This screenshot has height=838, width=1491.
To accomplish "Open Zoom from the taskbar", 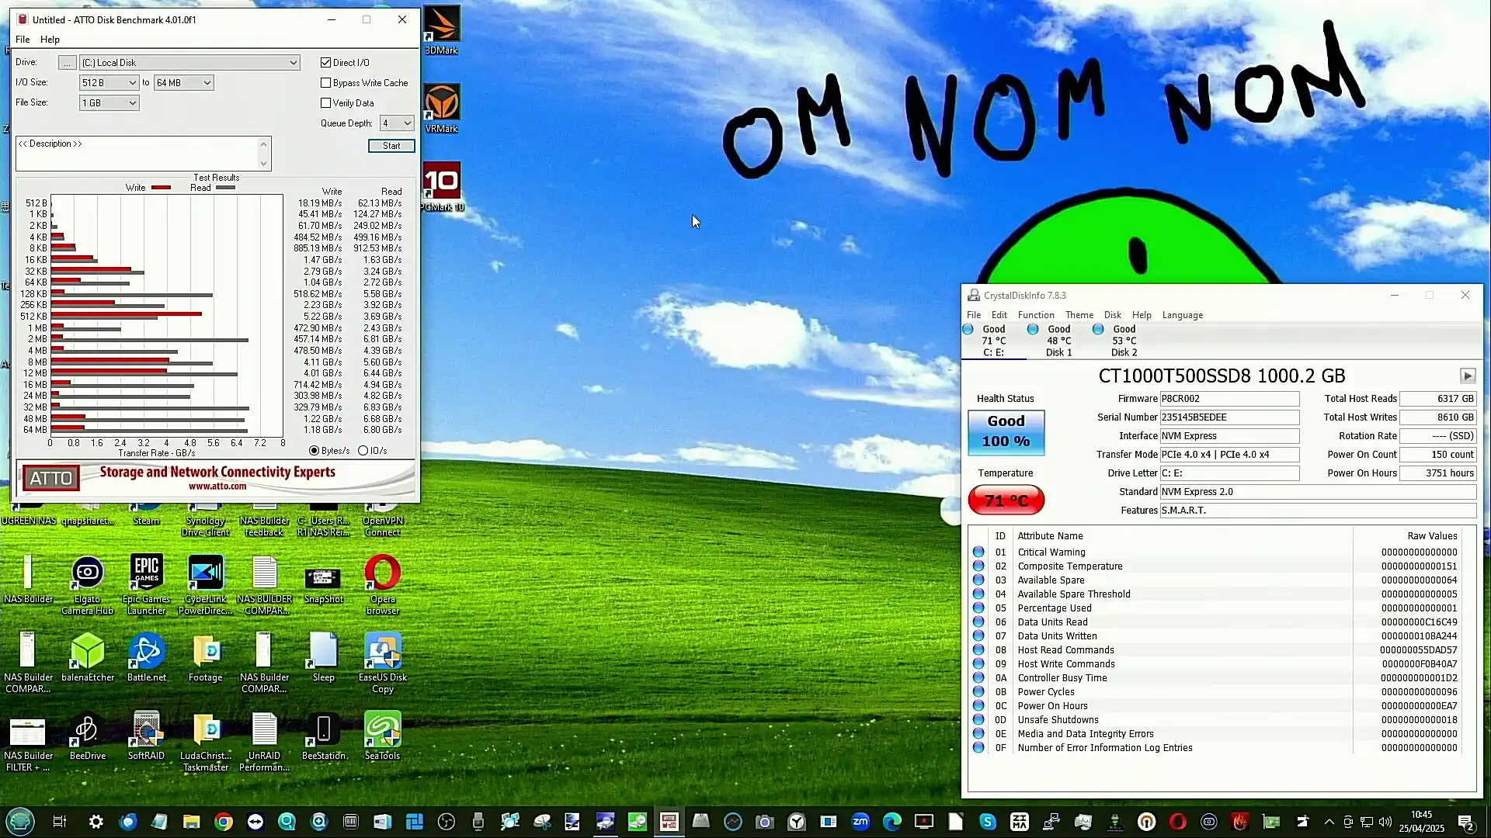I will click(x=860, y=822).
